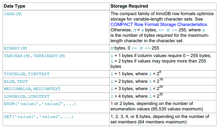Click the VARBINARY(M) type name
Screen dimensions: 219x128
click(49, 56)
